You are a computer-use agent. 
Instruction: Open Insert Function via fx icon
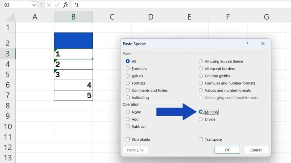click(x=66, y=5)
